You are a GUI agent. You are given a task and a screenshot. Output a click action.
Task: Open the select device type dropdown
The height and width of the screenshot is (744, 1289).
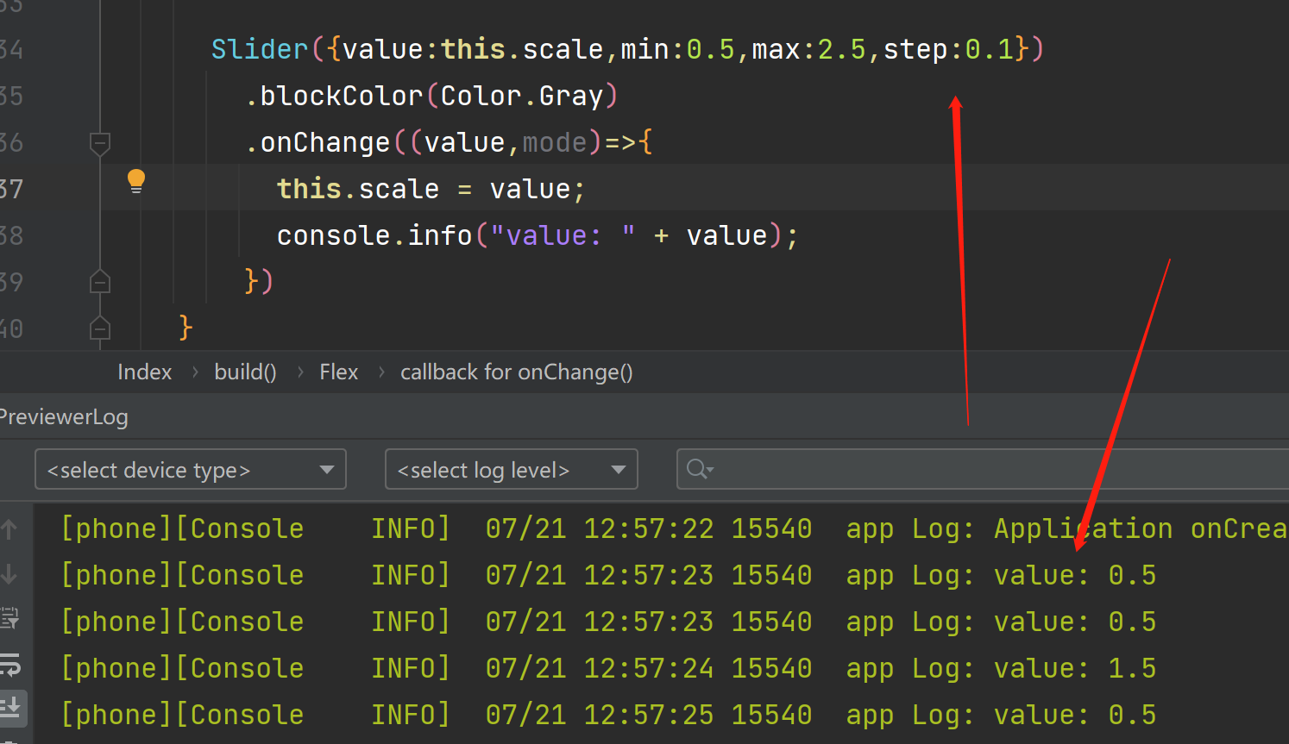point(191,470)
